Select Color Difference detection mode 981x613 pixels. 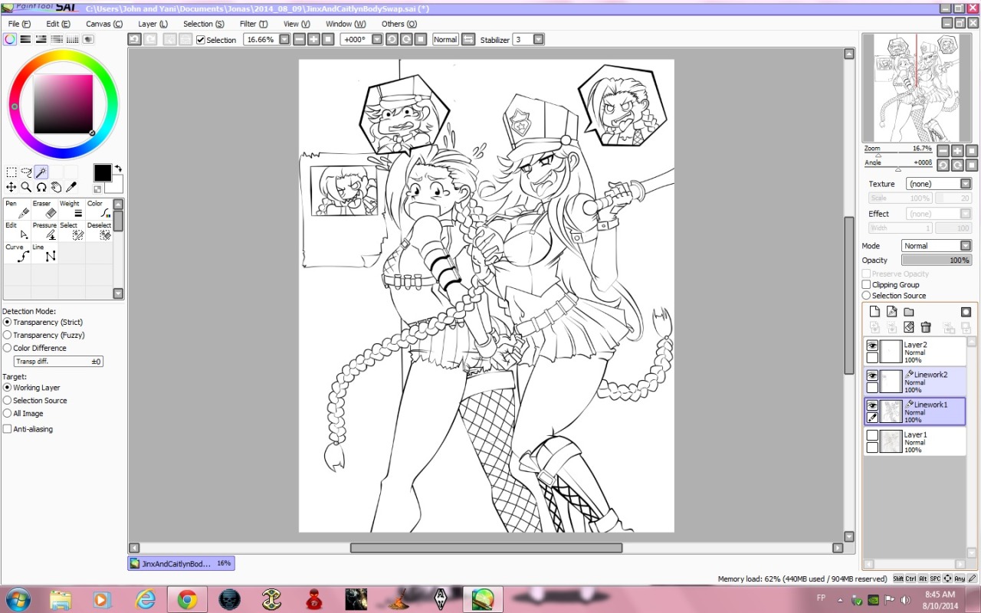pyautogui.click(x=8, y=348)
